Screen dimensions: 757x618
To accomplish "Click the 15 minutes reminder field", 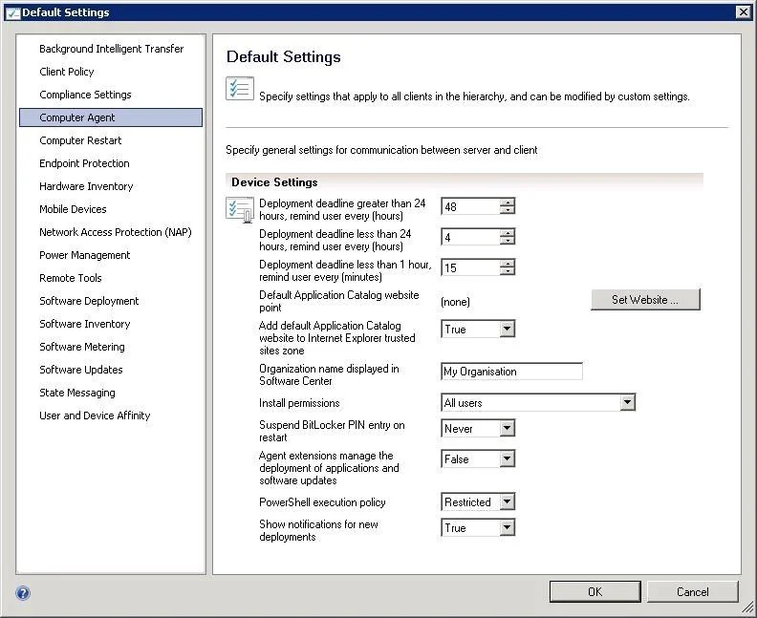I will click(x=470, y=267).
